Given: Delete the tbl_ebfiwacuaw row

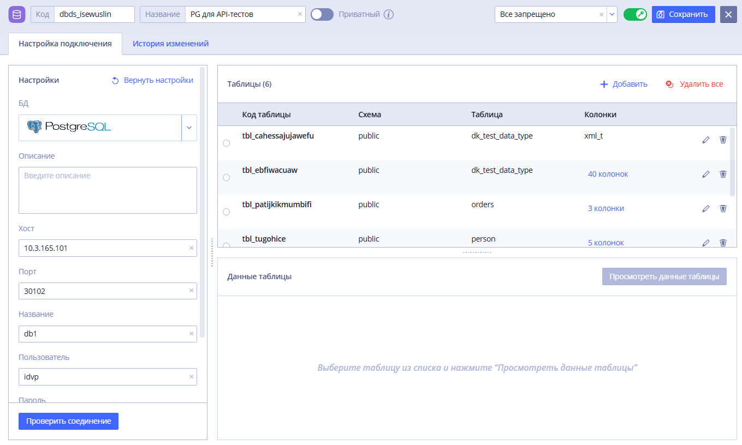Looking at the screenshot, I should pos(723,175).
